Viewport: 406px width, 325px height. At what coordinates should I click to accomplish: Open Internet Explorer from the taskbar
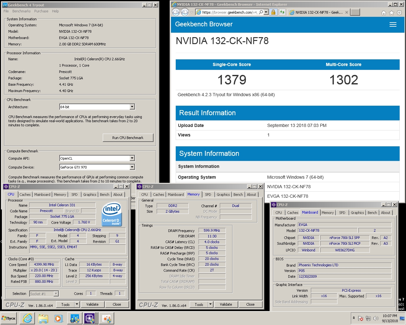pyautogui.click(x=27, y=318)
